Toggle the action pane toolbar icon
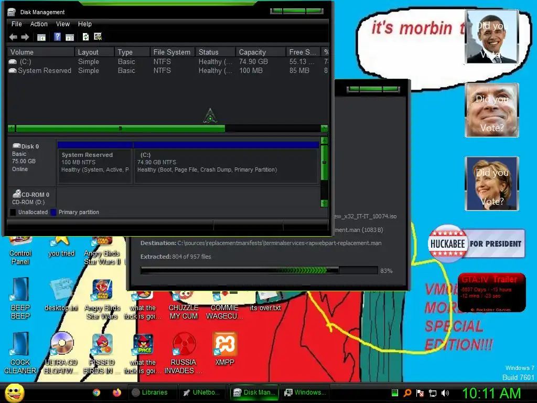The height and width of the screenshot is (403, 537). [70, 37]
